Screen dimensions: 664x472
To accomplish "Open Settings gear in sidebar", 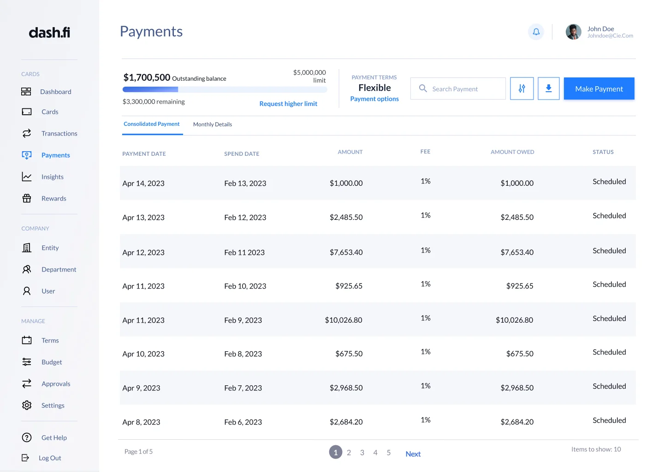I will click(x=27, y=406).
